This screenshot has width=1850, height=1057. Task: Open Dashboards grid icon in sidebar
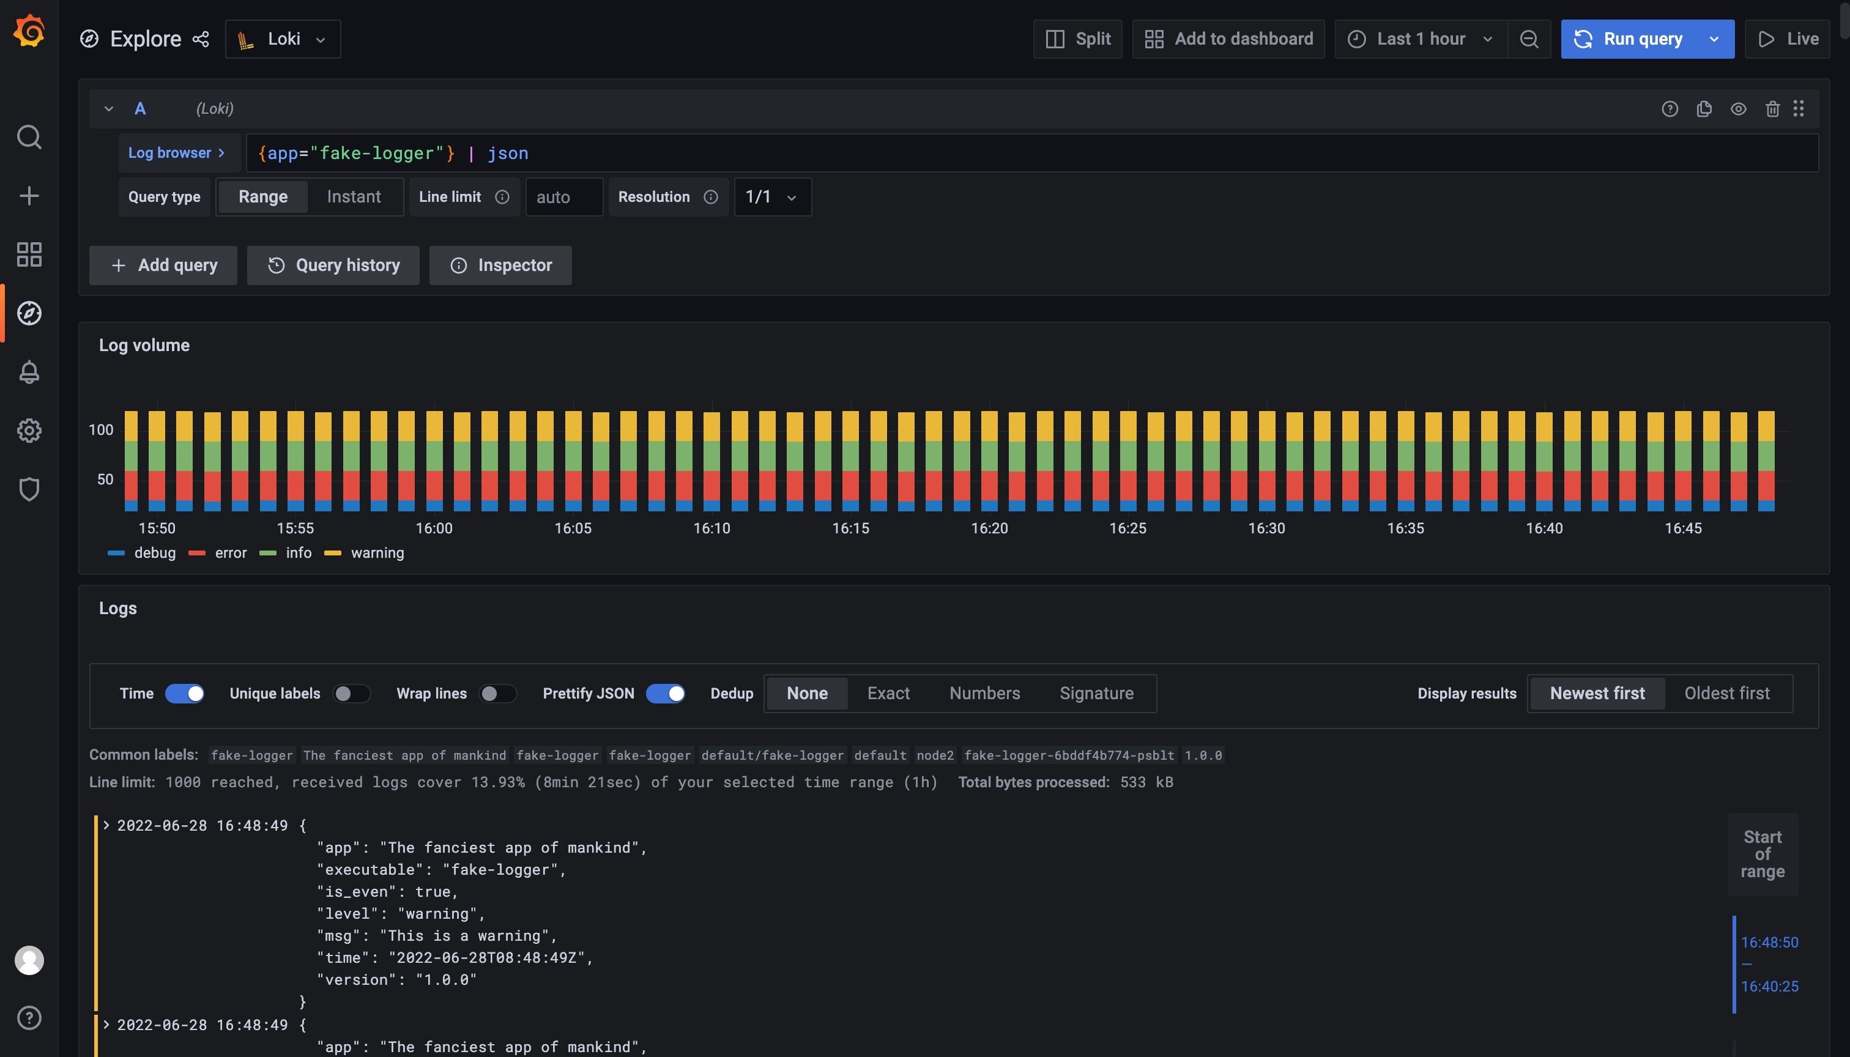[29, 254]
